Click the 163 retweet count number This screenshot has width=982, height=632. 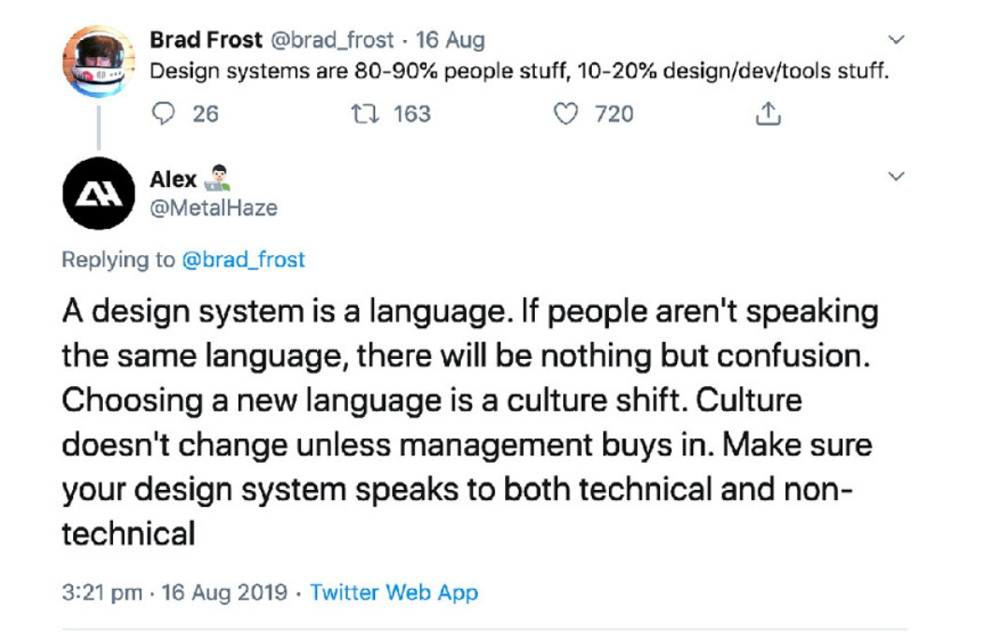tap(412, 114)
